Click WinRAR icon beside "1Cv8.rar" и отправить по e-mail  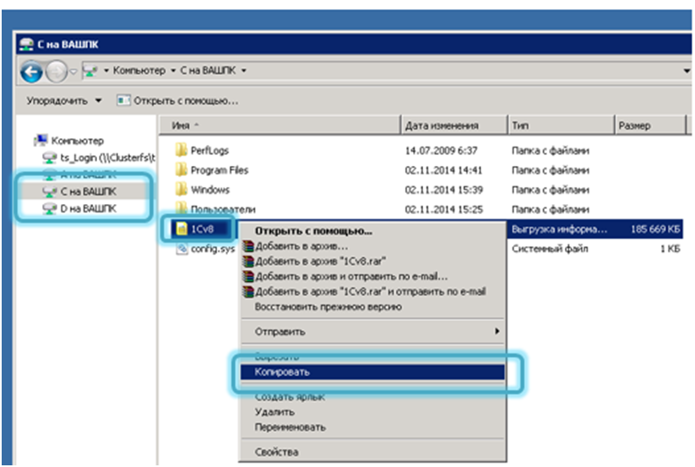(248, 292)
